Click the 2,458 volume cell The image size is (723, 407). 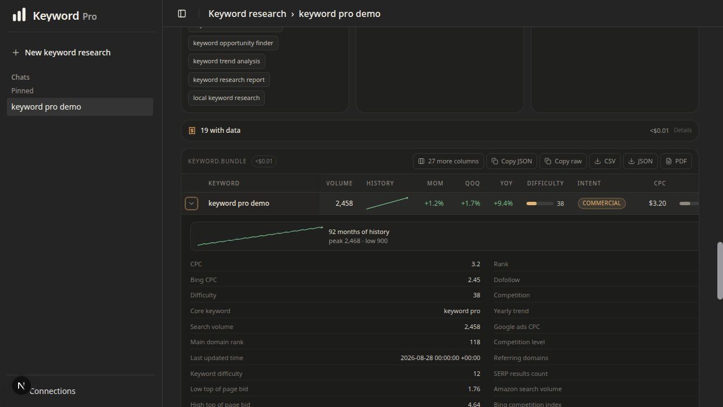pos(344,203)
